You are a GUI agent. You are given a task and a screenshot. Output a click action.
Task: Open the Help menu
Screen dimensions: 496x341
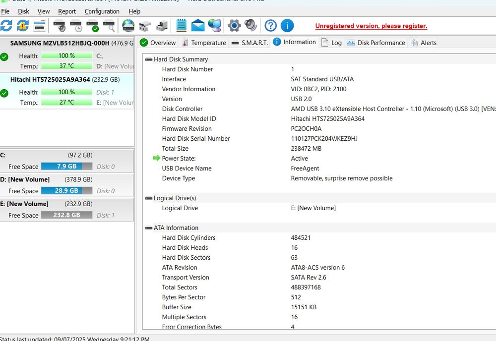coord(134,11)
